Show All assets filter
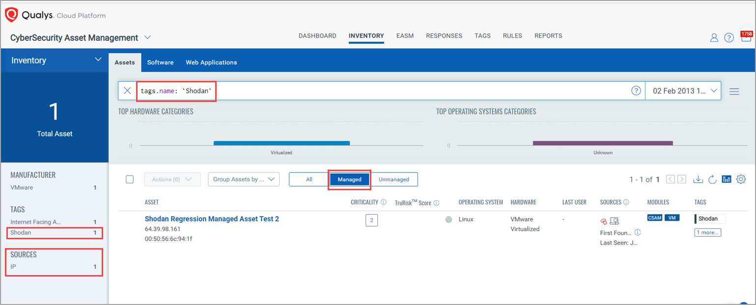Image resolution: width=756 pixels, height=305 pixels. coord(309,179)
